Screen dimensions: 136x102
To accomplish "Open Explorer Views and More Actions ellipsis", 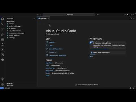I will (34, 18).
